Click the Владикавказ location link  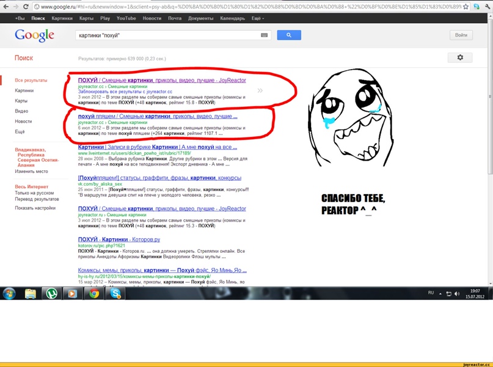click(37, 158)
